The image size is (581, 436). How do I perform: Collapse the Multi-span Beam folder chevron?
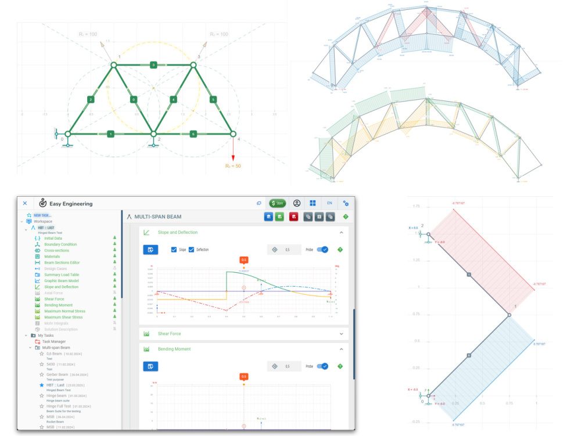[x=30, y=348]
